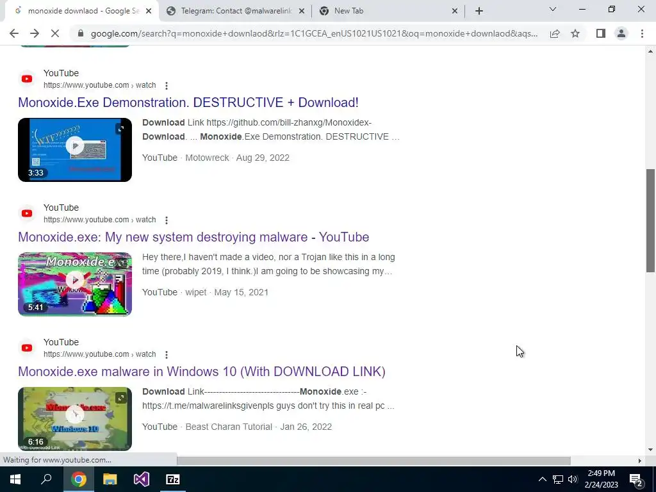Image resolution: width=656 pixels, height=492 pixels.
Task: Click 'wipet · May 15, 2021' metadata
Action: click(227, 292)
